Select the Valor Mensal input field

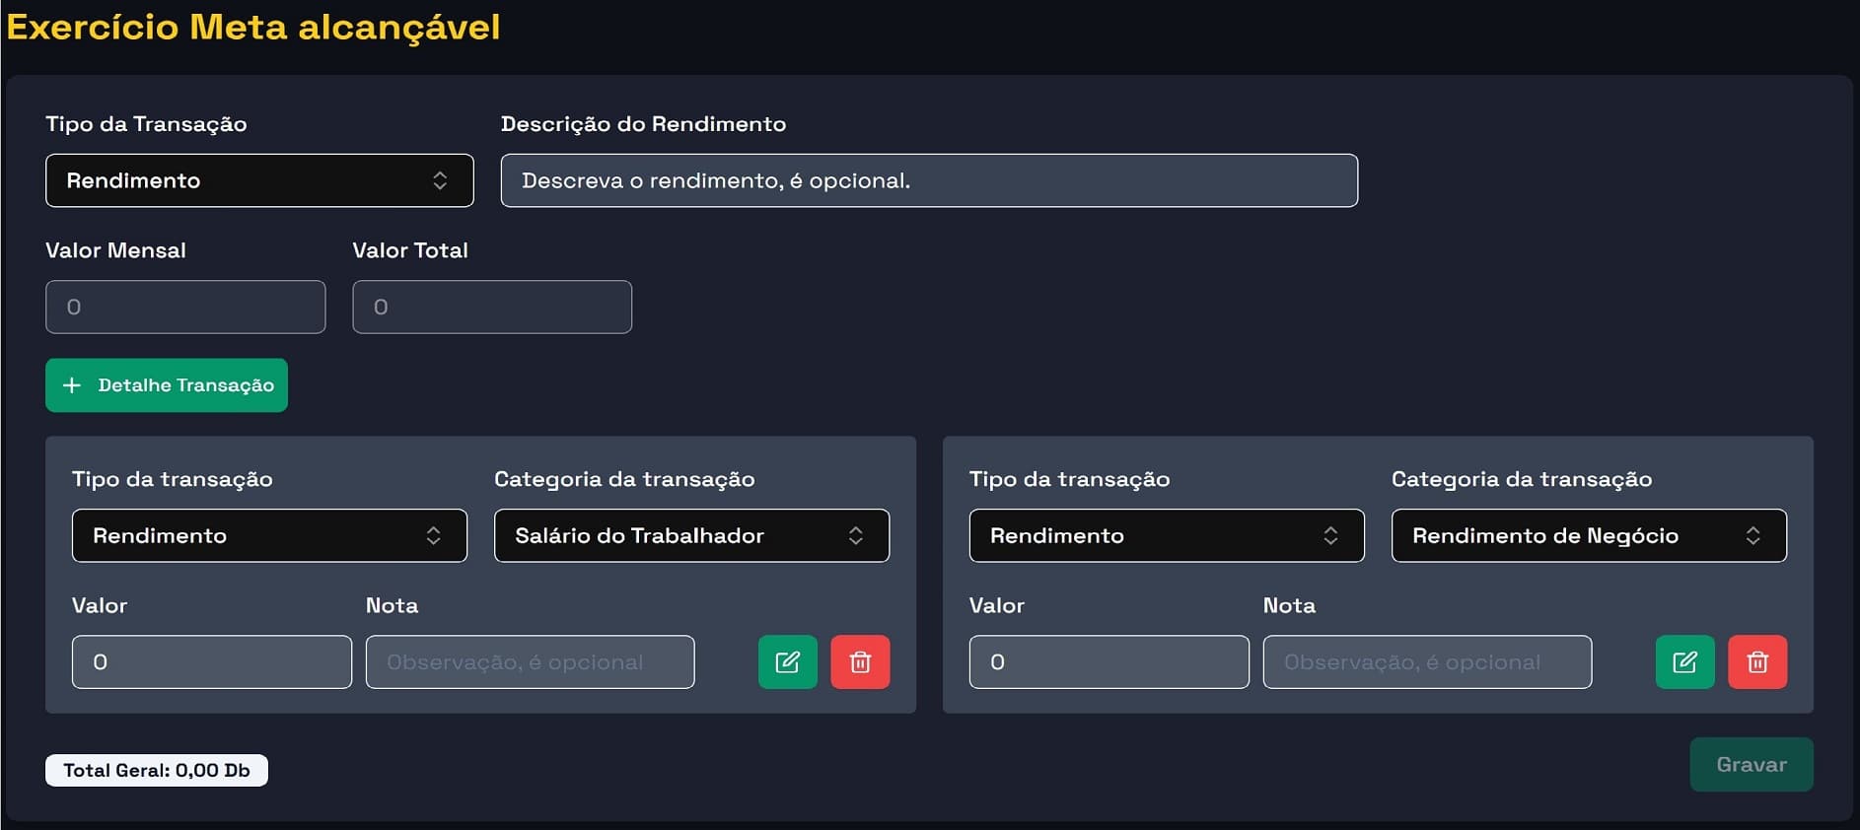184,307
